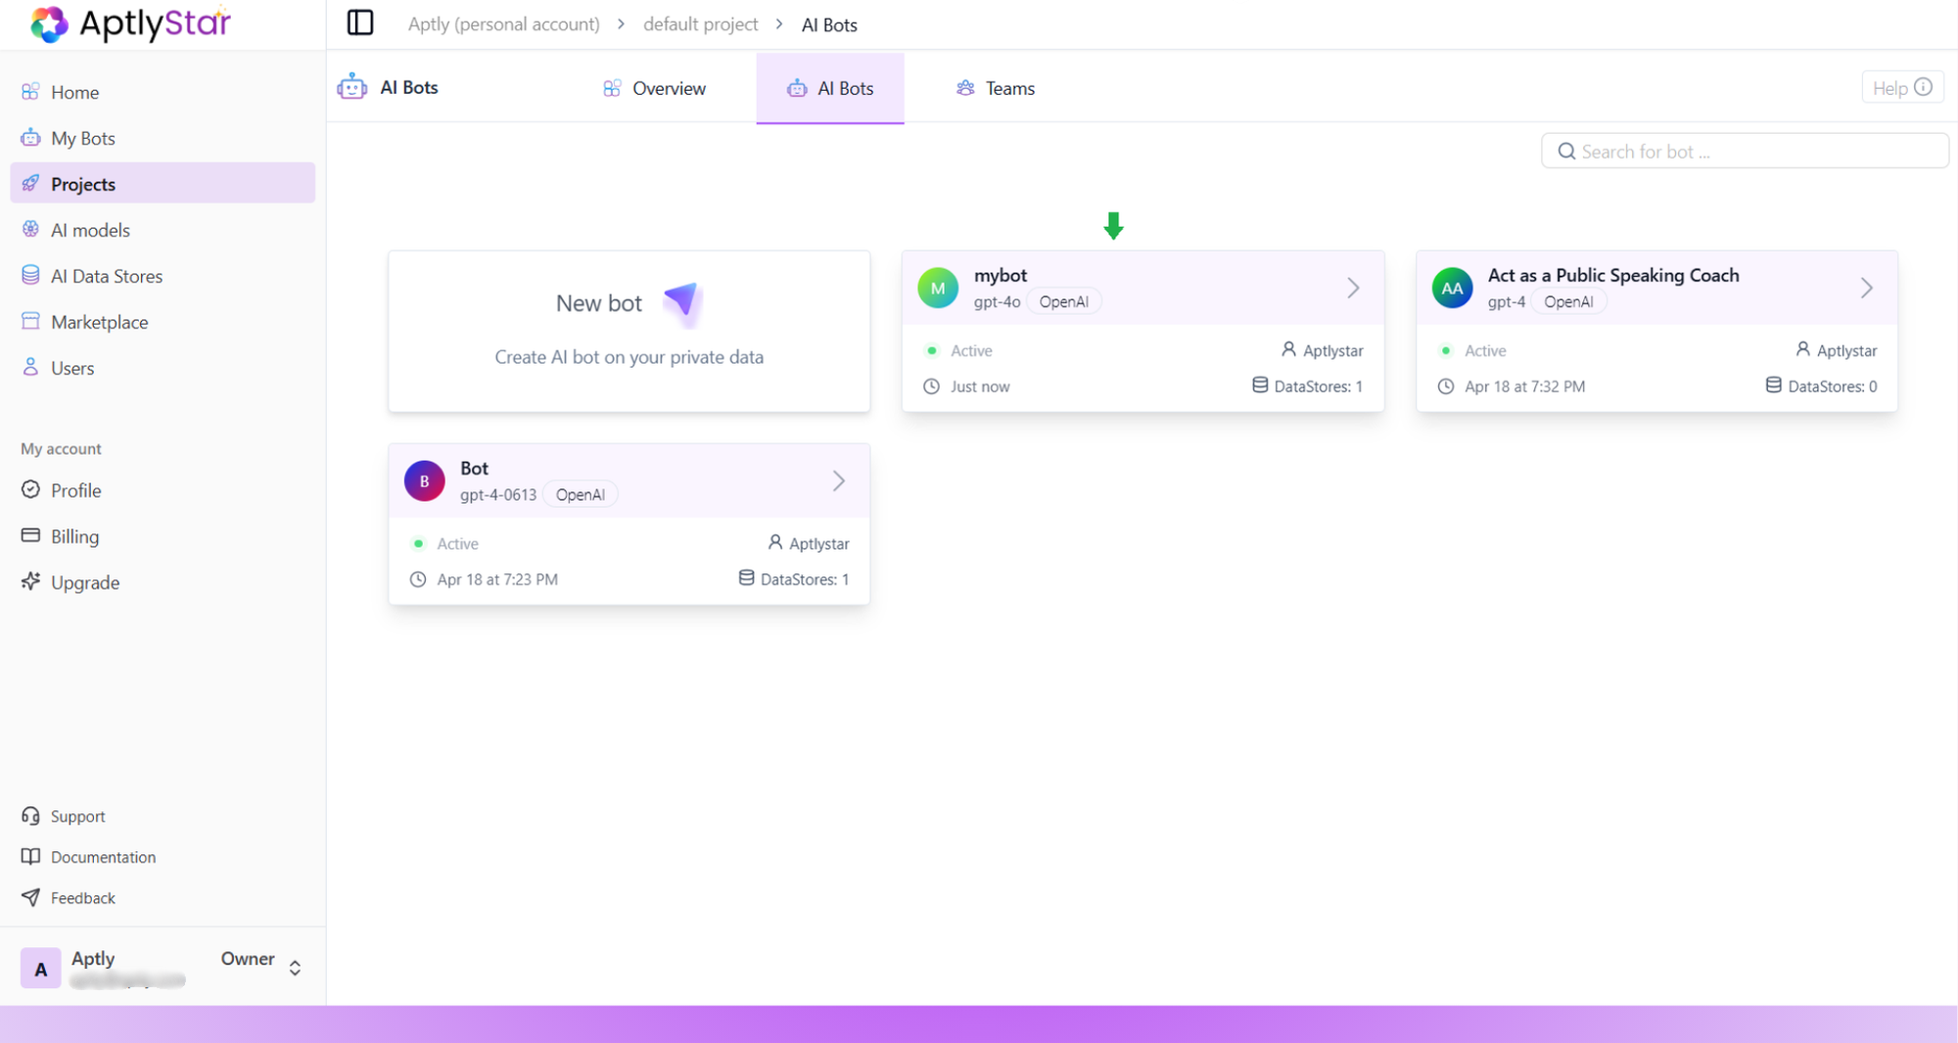Viewport: 1958px width, 1043px height.
Task: Click the search magnifier icon
Action: pos(1566,152)
